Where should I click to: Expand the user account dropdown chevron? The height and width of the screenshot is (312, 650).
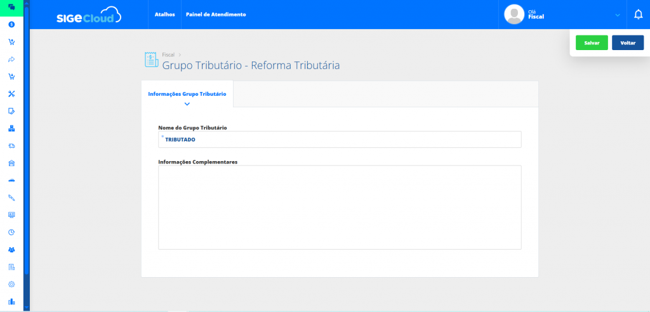coord(618,15)
